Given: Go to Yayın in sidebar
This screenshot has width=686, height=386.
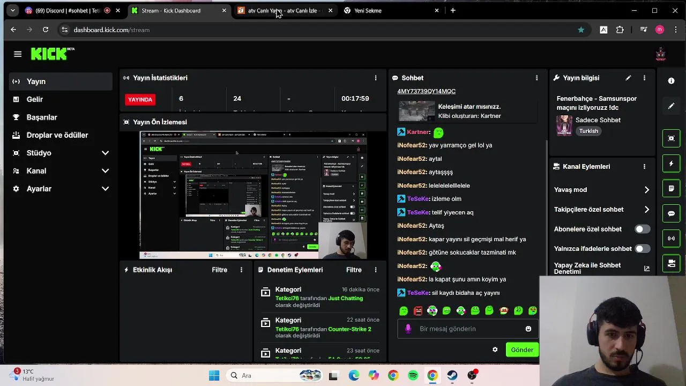Looking at the screenshot, I should coord(61,81).
